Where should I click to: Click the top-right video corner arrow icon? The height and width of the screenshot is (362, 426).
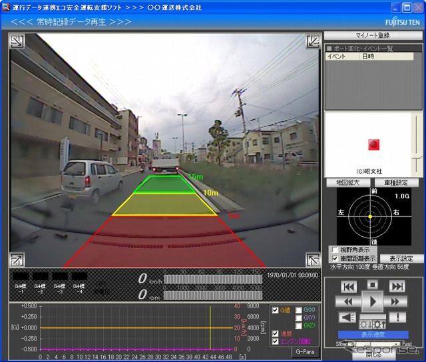pyautogui.click(x=314, y=41)
